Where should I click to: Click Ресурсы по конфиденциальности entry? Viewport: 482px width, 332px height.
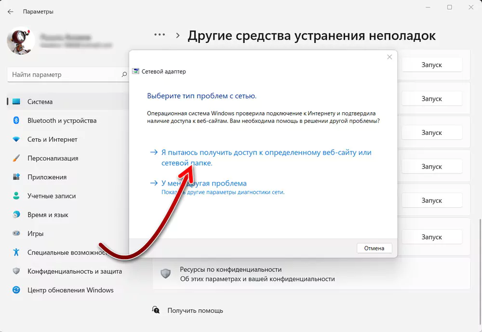pos(311,274)
